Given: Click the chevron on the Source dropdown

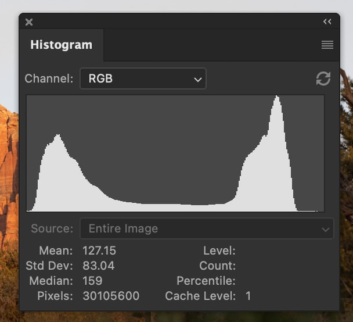Looking at the screenshot, I should pyautogui.click(x=325, y=229).
